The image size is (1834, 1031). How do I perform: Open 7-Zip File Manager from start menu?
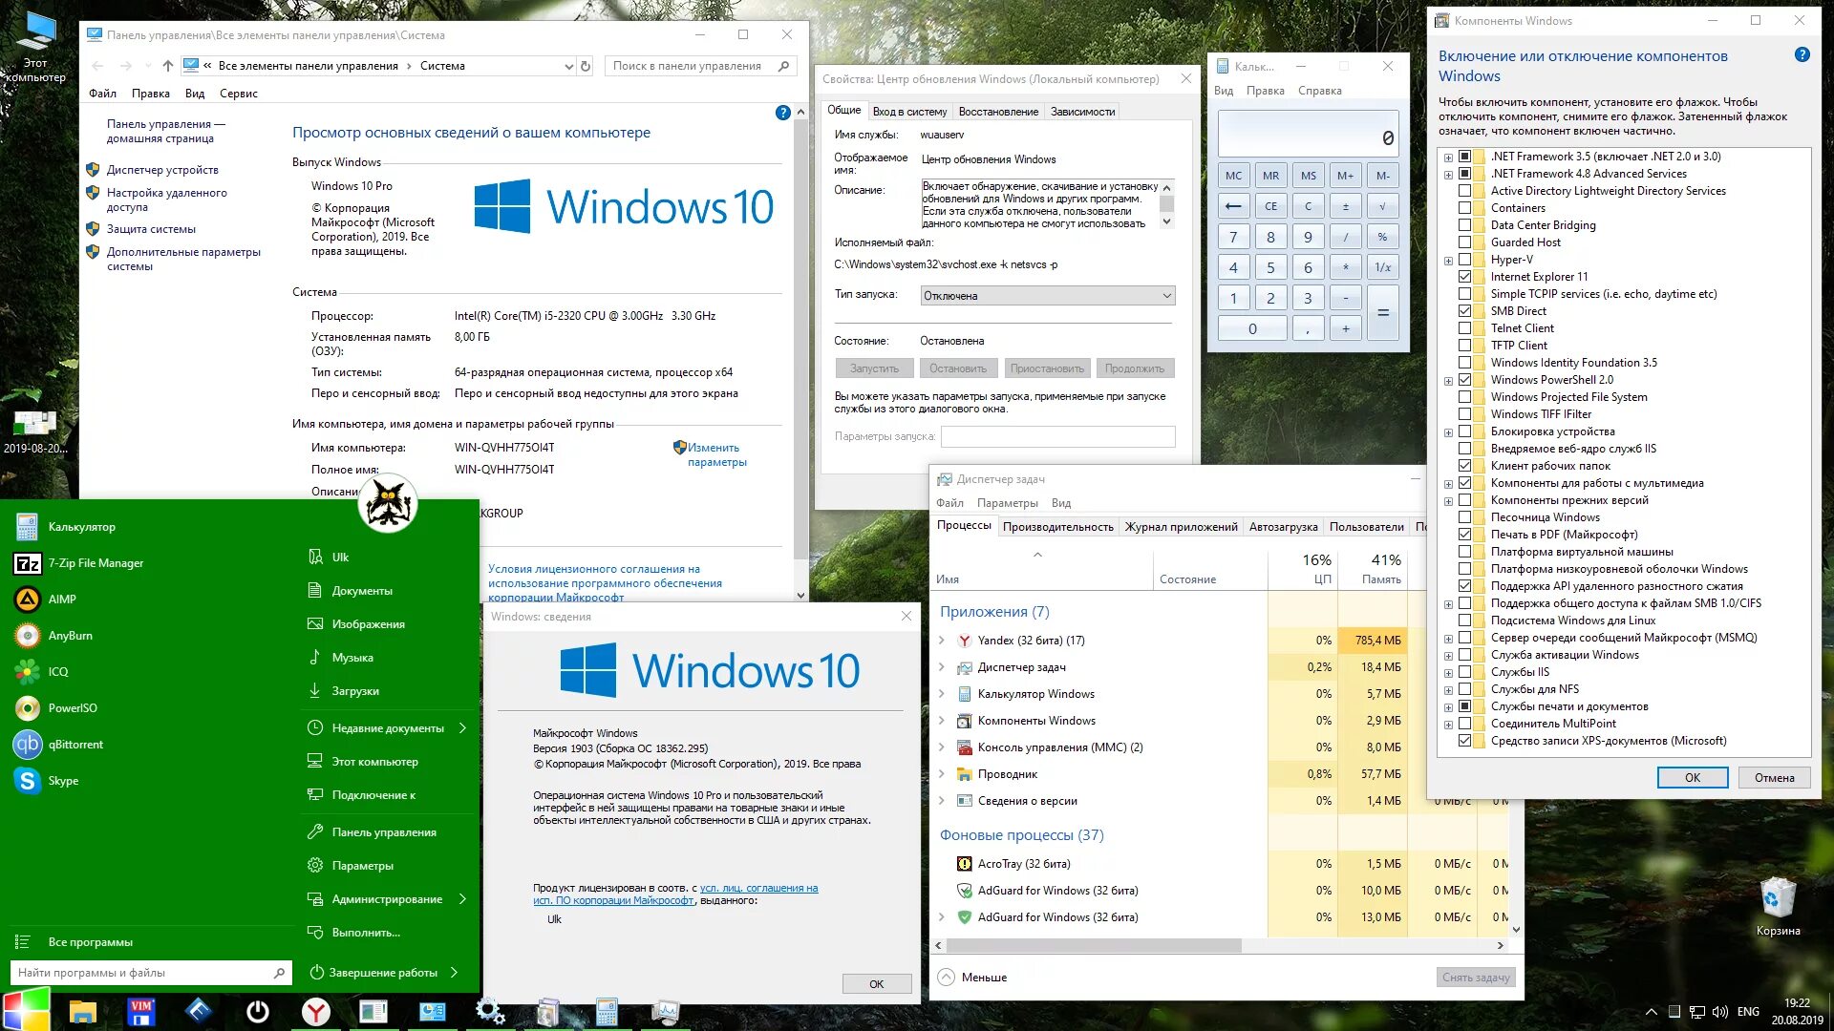(95, 563)
